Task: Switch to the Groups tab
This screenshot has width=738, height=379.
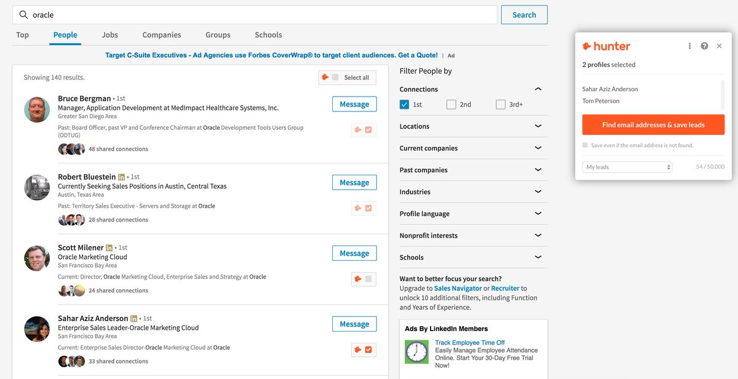Action: (218, 35)
